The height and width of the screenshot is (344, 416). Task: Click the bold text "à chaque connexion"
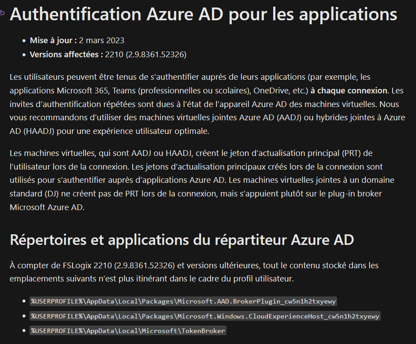[x=349, y=91]
